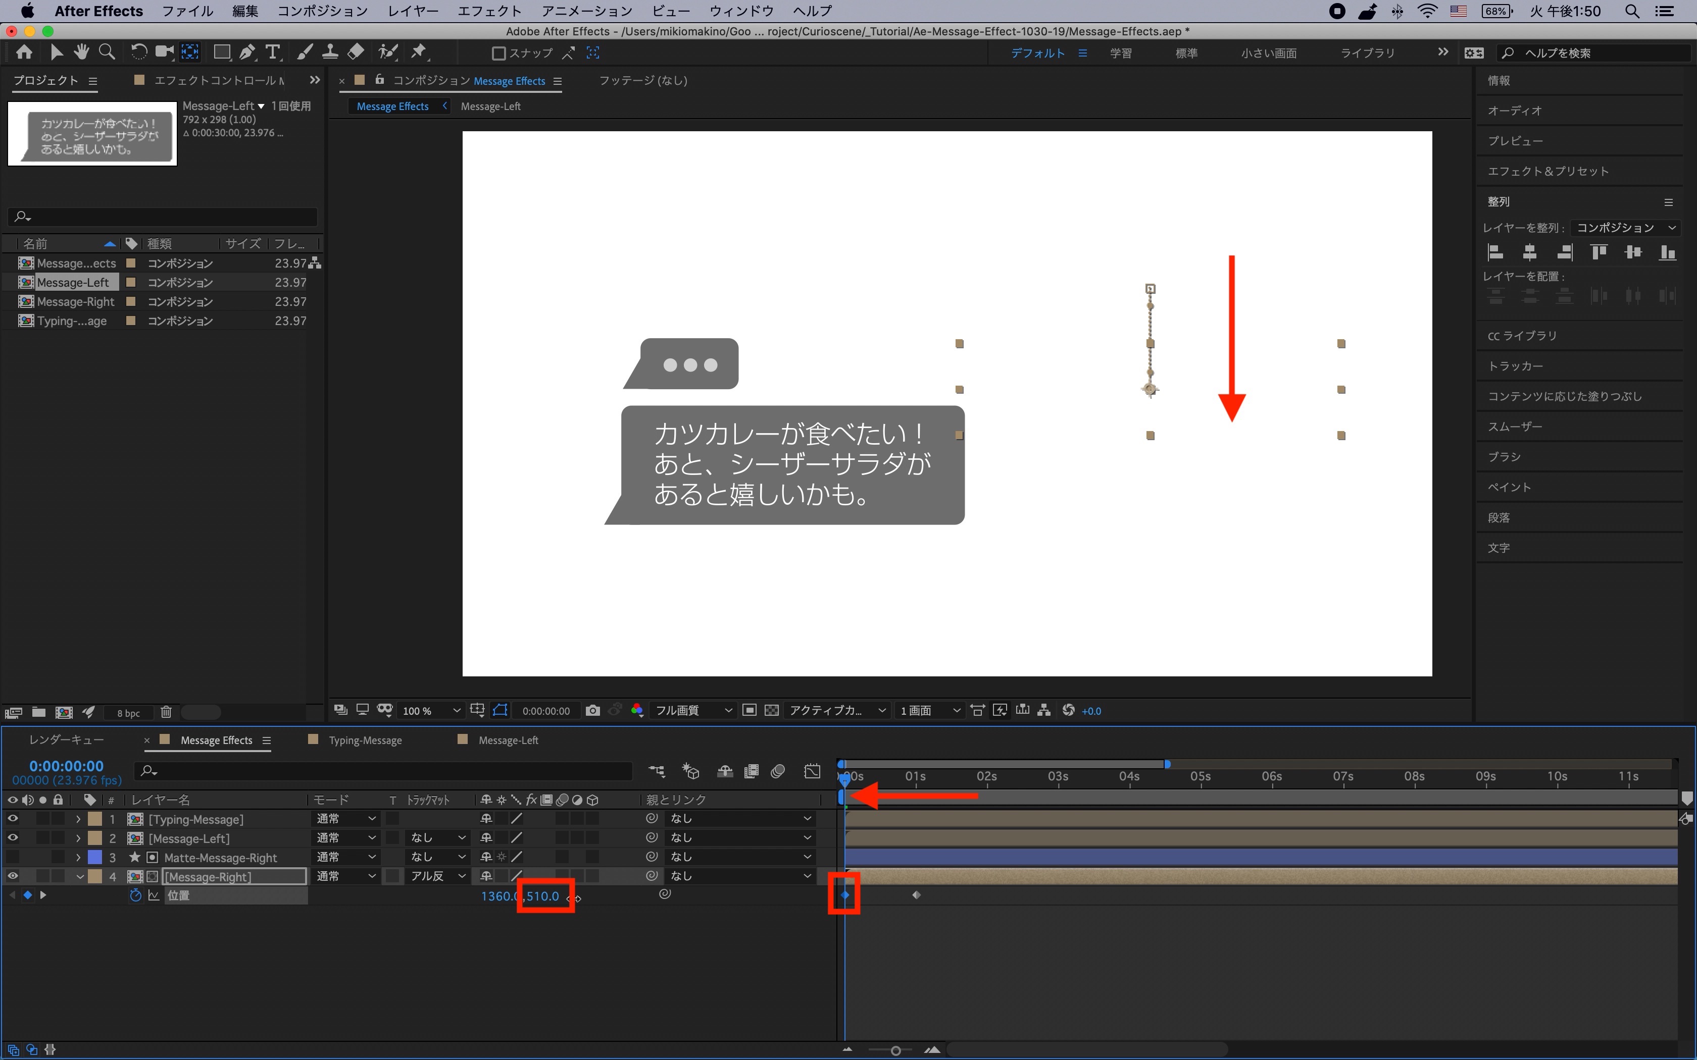The height and width of the screenshot is (1060, 1697).
Task: Click the position stopwatch icon
Action: click(135, 895)
